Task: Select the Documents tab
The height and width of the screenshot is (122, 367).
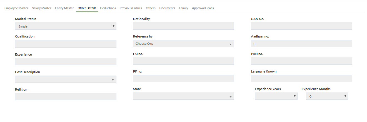Action: pos(167,8)
